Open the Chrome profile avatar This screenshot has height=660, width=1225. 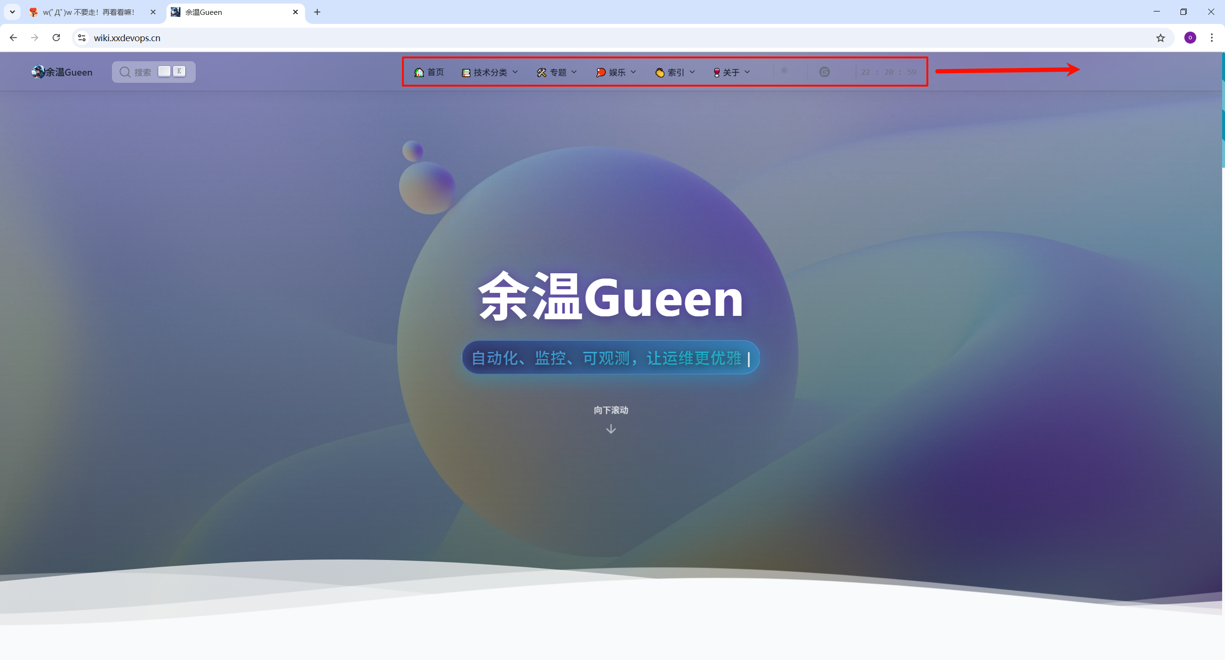1190,38
